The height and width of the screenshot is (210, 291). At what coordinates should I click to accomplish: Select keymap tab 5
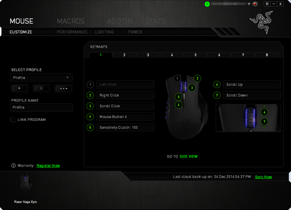point(196,55)
